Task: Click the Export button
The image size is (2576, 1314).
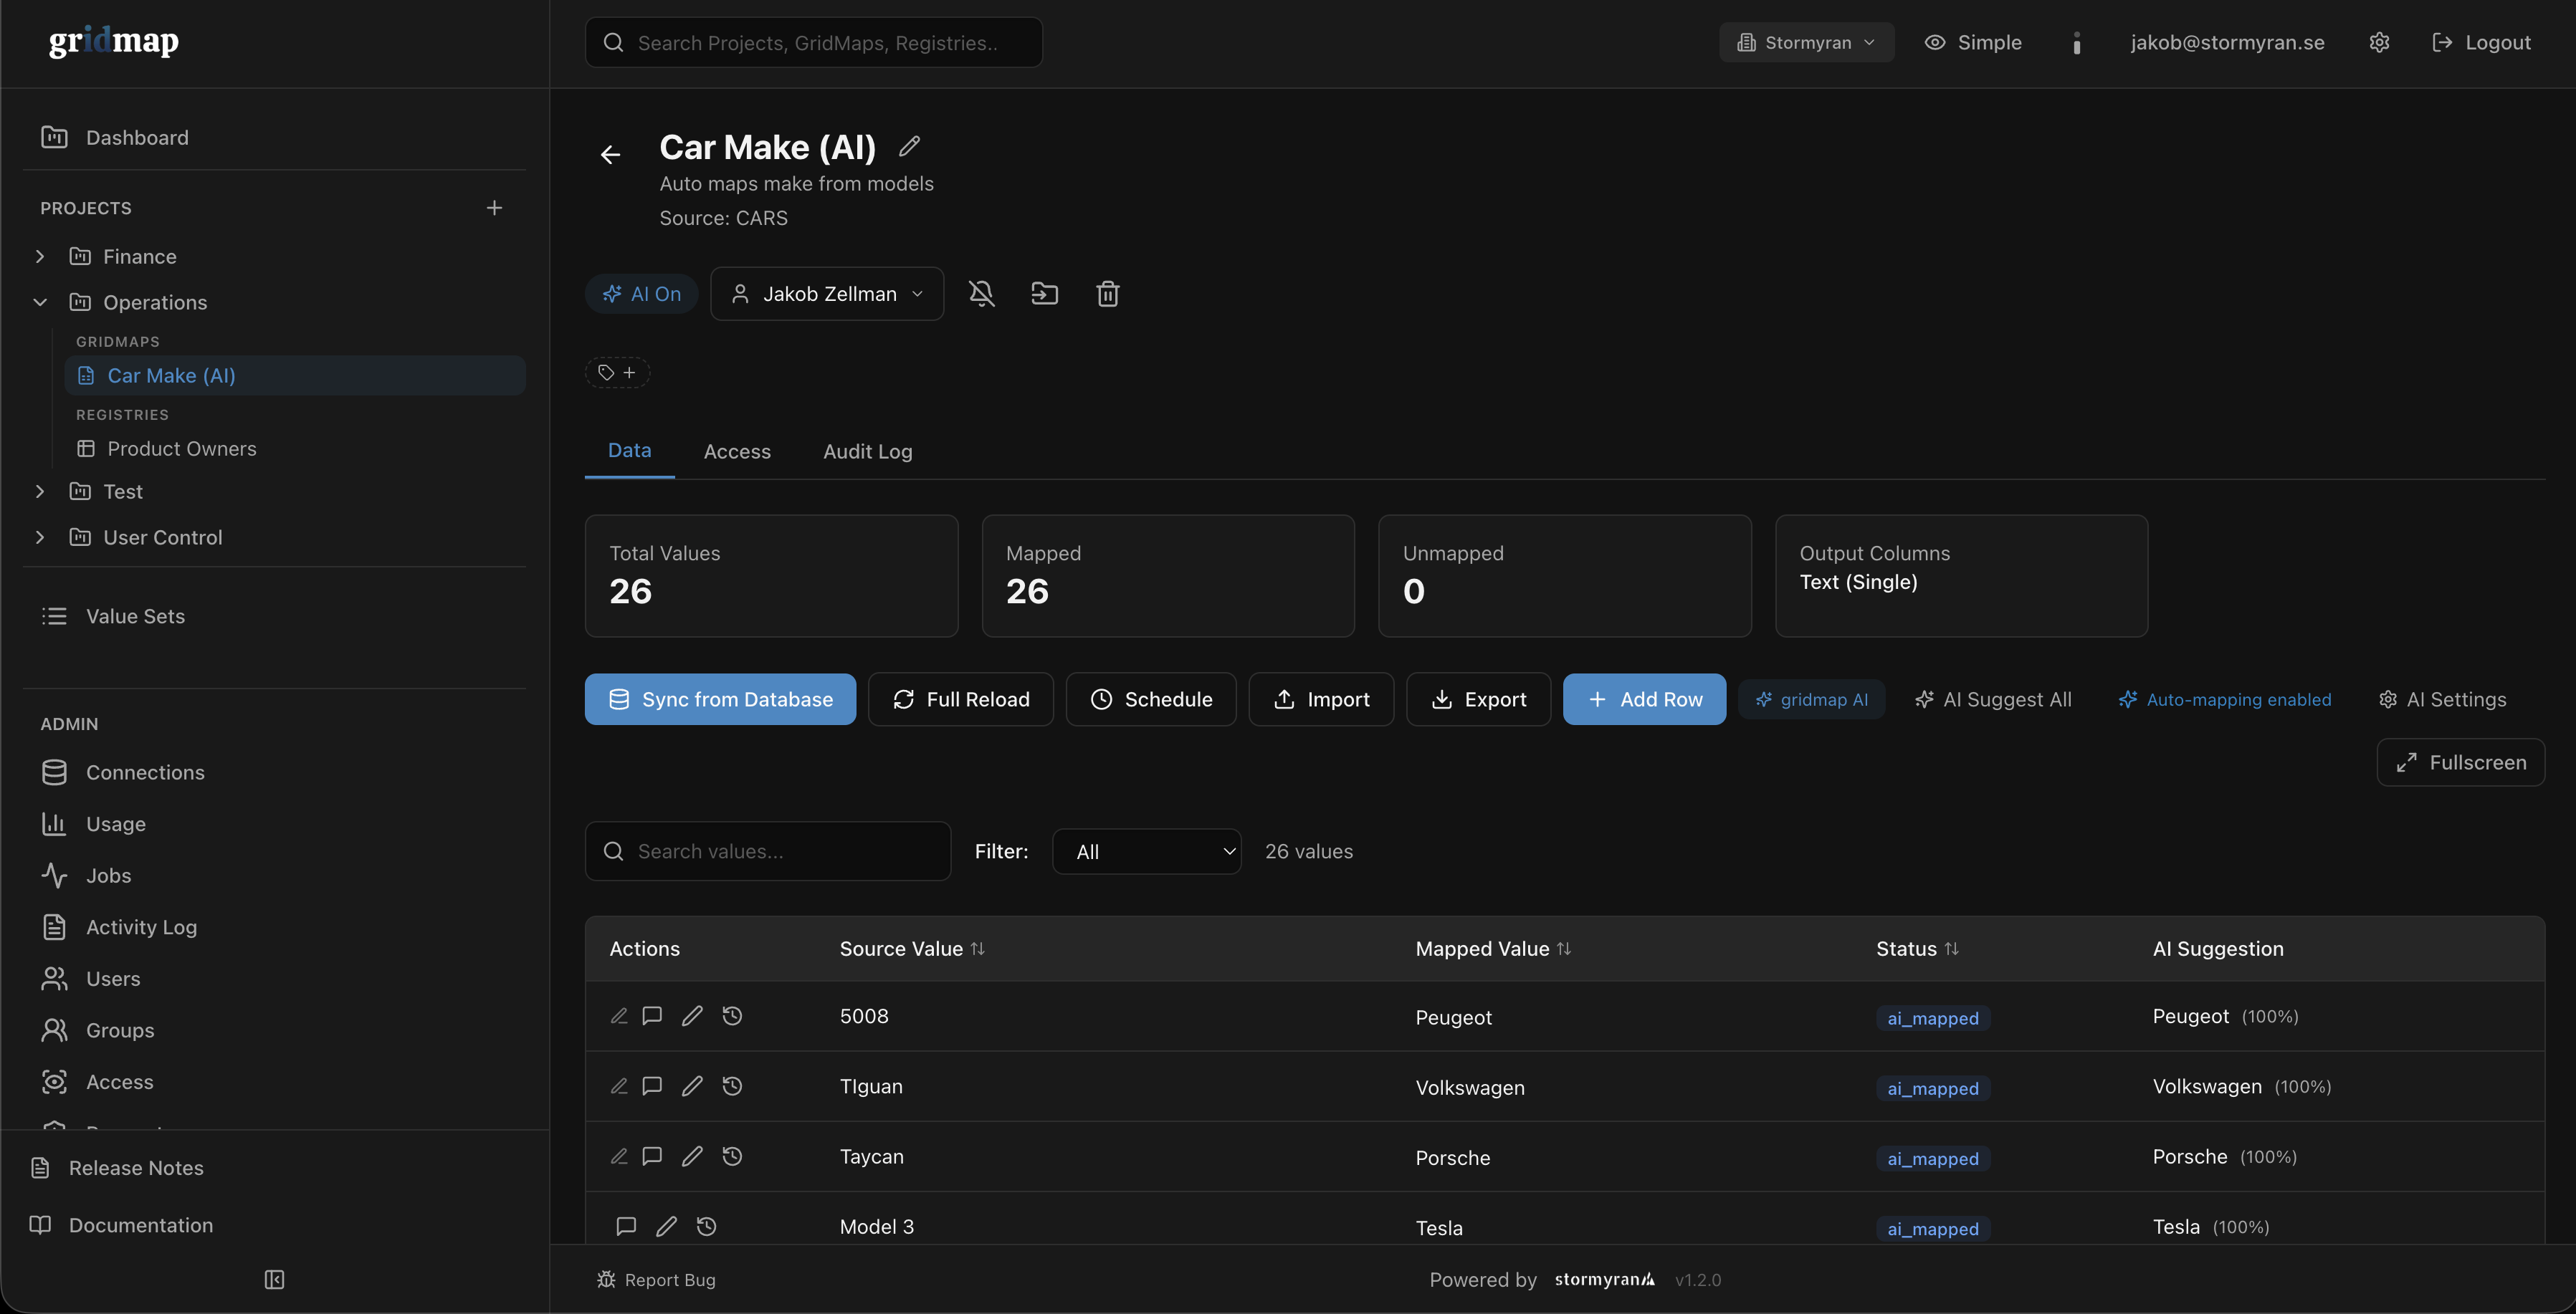Action: [x=1478, y=699]
